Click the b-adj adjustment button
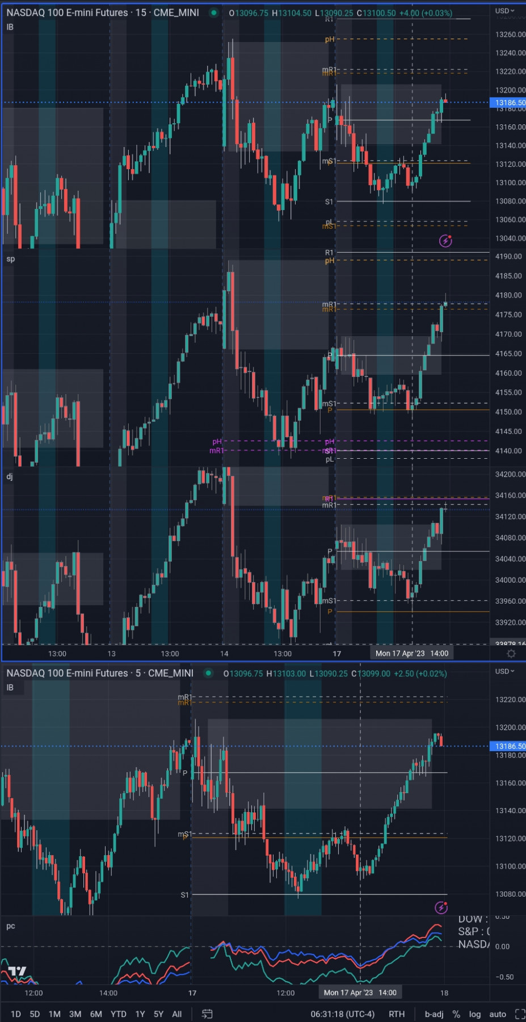Viewport: 526px width, 1022px height. tap(434, 1013)
